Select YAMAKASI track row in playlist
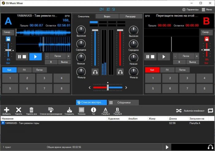The width and height of the screenshot is (215, 151). (21, 123)
